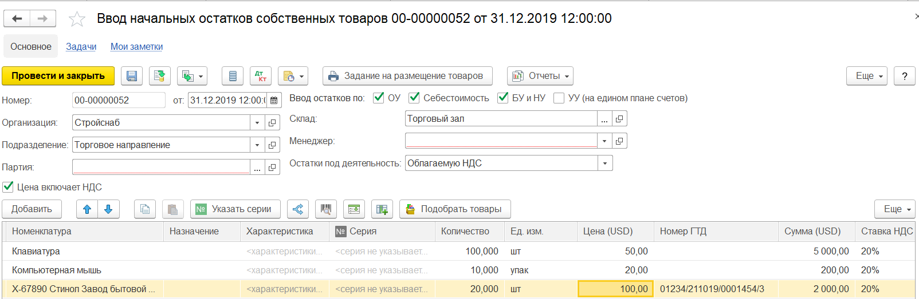Open the Остатки под деятельность dropdown
This screenshot has height=299, width=919.
coord(605,164)
